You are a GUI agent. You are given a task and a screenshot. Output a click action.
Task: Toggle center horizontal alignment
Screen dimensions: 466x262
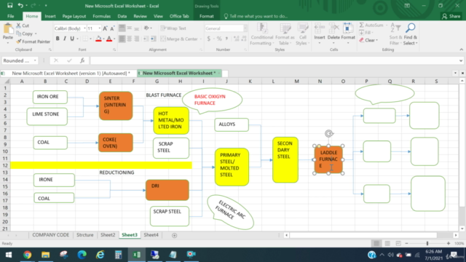point(130,39)
